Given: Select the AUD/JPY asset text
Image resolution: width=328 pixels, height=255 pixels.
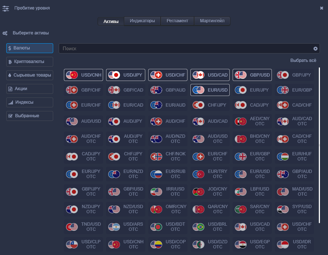Looking at the screenshot, I should 132,121.
